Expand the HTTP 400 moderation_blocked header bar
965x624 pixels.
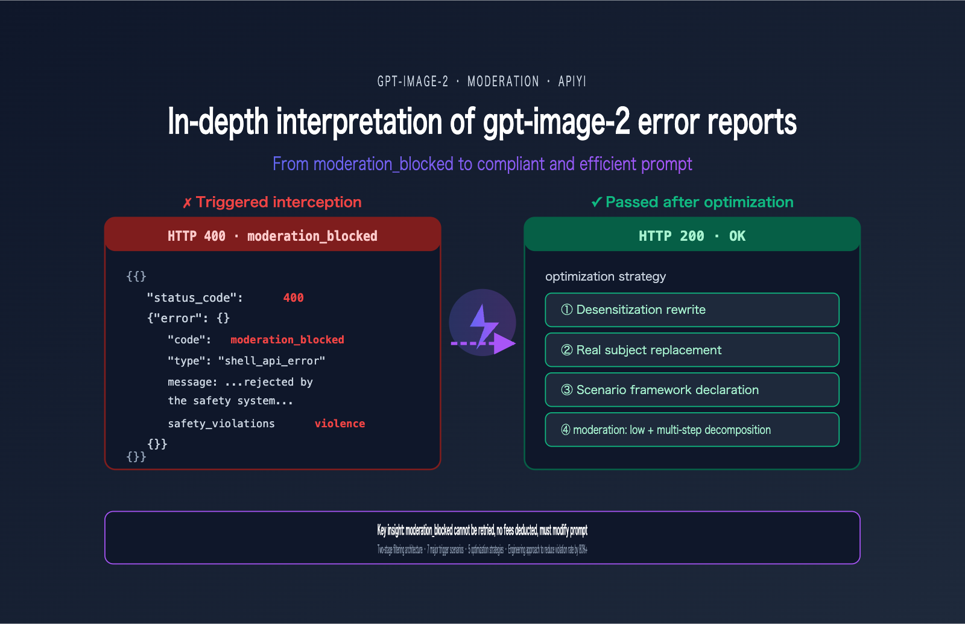click(x=273, y=236)
